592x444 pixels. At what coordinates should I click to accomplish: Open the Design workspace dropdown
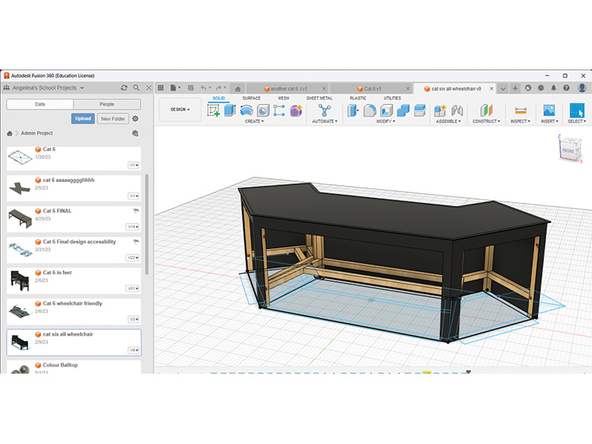[180, 110]
